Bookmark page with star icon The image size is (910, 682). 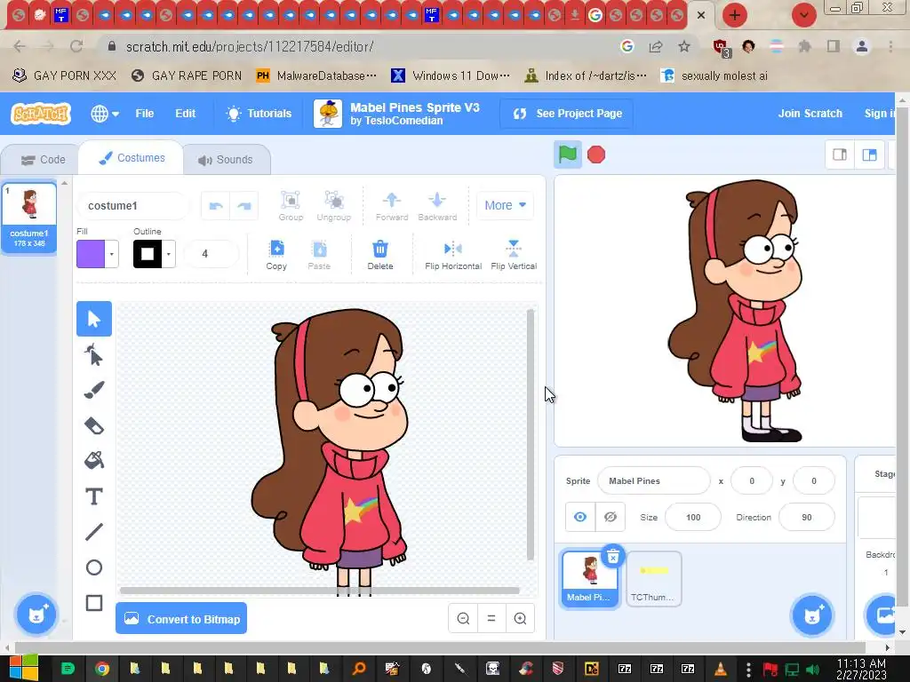pos(684,46)
